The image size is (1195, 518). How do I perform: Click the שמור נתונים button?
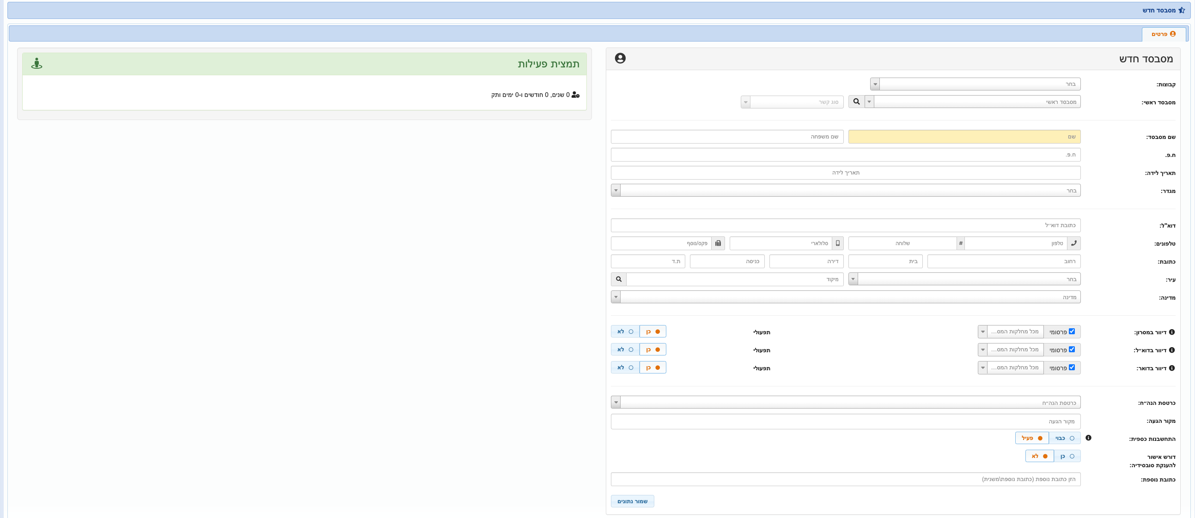click(632, 501)
